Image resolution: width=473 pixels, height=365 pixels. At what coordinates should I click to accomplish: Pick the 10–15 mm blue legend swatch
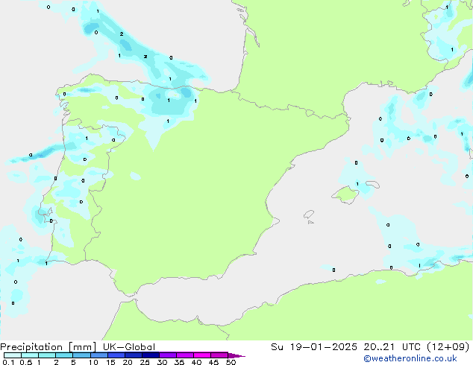98,355
